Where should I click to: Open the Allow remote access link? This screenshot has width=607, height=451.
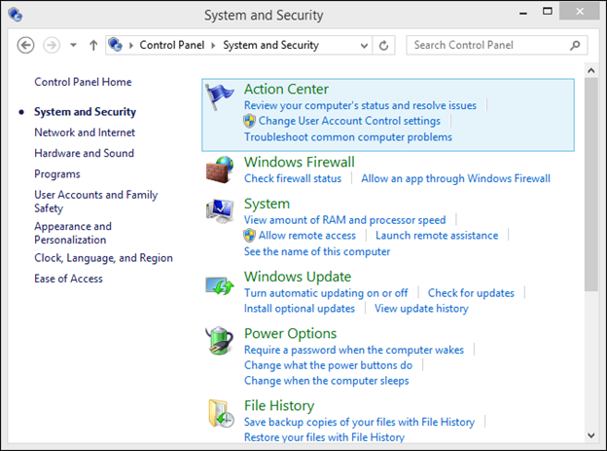(307, 236)
